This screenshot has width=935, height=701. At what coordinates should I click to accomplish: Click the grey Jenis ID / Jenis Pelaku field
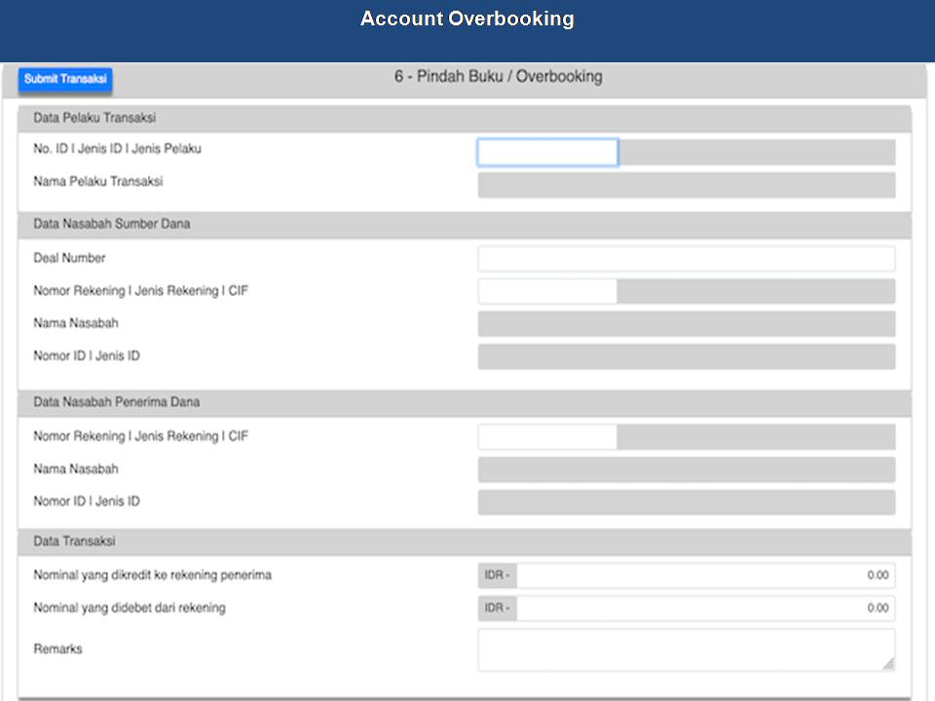pyautogui.click(x=756, y=153)
